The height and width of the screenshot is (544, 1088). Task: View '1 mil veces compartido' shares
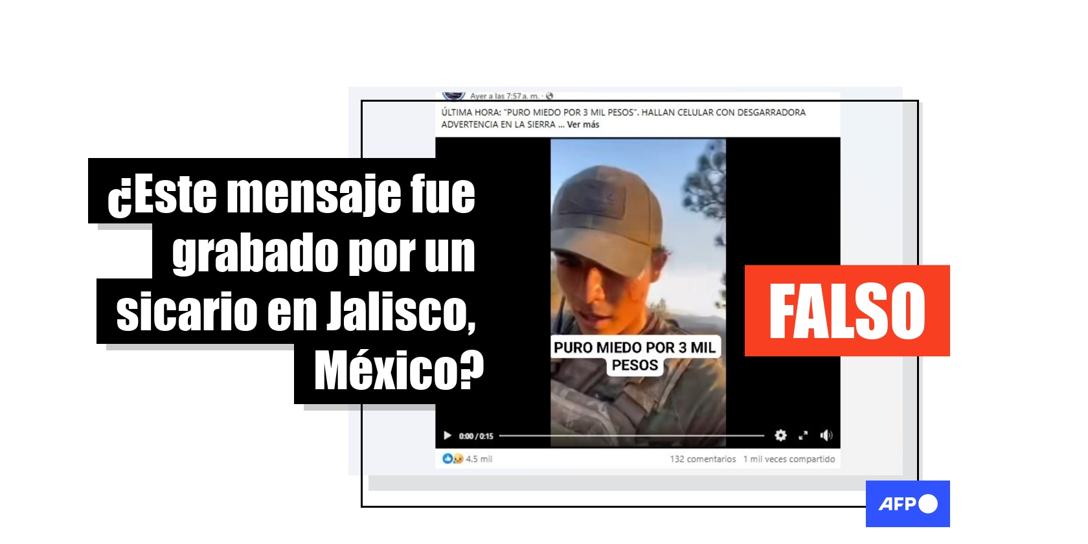tap(789, 459)
